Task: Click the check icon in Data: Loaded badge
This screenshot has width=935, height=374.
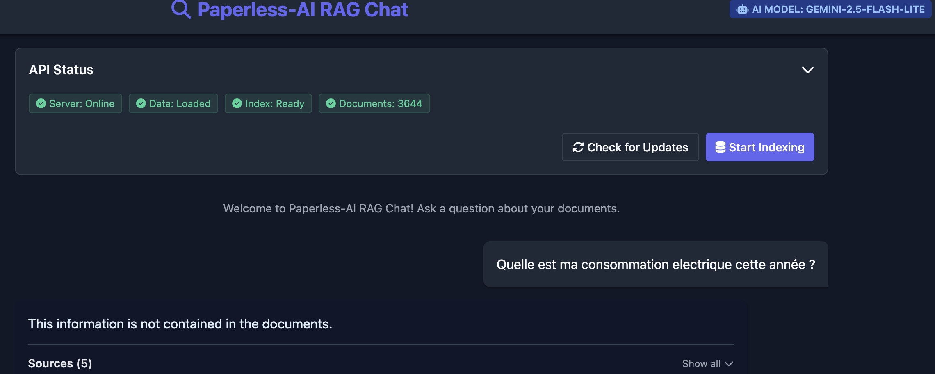Action: point(141,103)
